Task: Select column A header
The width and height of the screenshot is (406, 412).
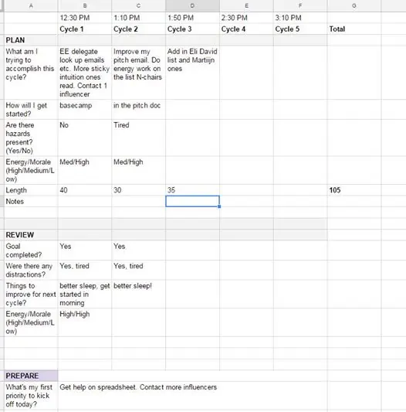Action: pyautogui.click(x=31, y=5)
